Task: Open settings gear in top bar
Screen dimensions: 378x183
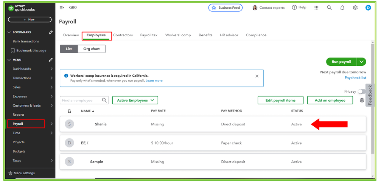Action: coord(355,8)
